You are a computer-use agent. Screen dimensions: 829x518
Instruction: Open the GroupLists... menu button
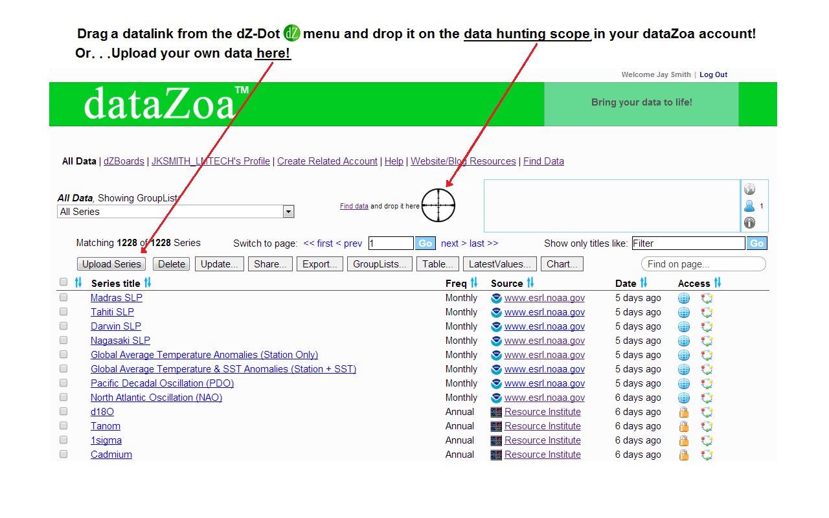(380, 264)
